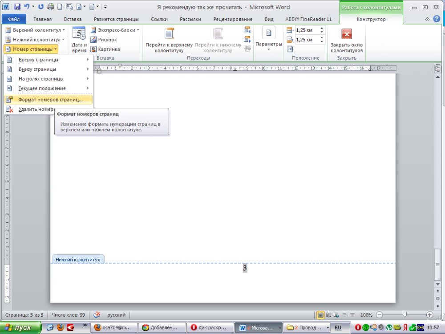This screenshot has height=334, width=445.
Task: Open Проводник taskbar group
Action: (x=307, y=327)
